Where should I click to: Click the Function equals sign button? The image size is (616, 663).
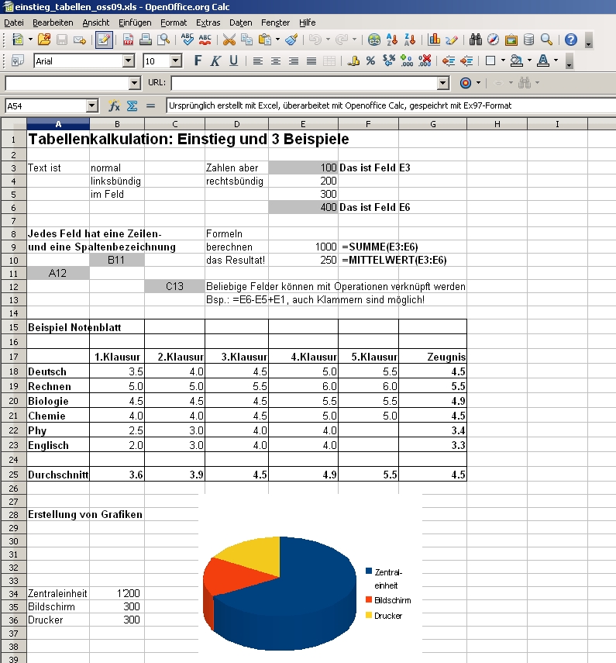click(150, 105)
